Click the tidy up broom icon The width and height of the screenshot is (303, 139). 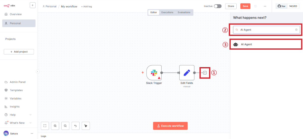click(86, 126)
